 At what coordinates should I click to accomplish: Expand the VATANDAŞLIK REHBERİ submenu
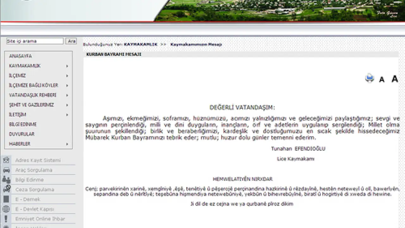click(33, 95)
